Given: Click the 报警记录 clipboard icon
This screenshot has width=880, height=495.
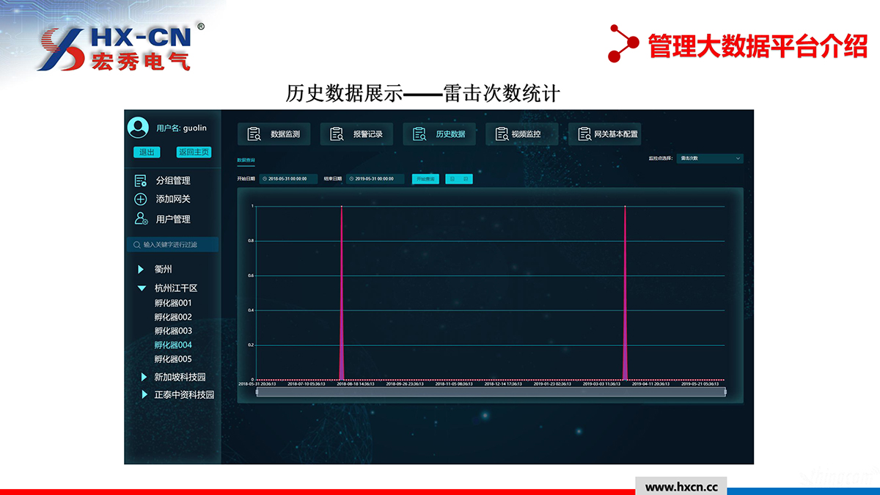Looking at the screenshot, I should pos(337,134).
